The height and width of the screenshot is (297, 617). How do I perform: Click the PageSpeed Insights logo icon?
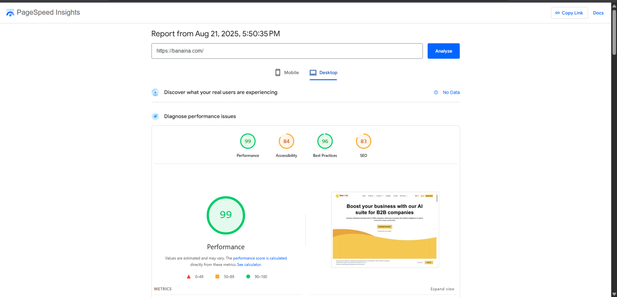[10, 13]
